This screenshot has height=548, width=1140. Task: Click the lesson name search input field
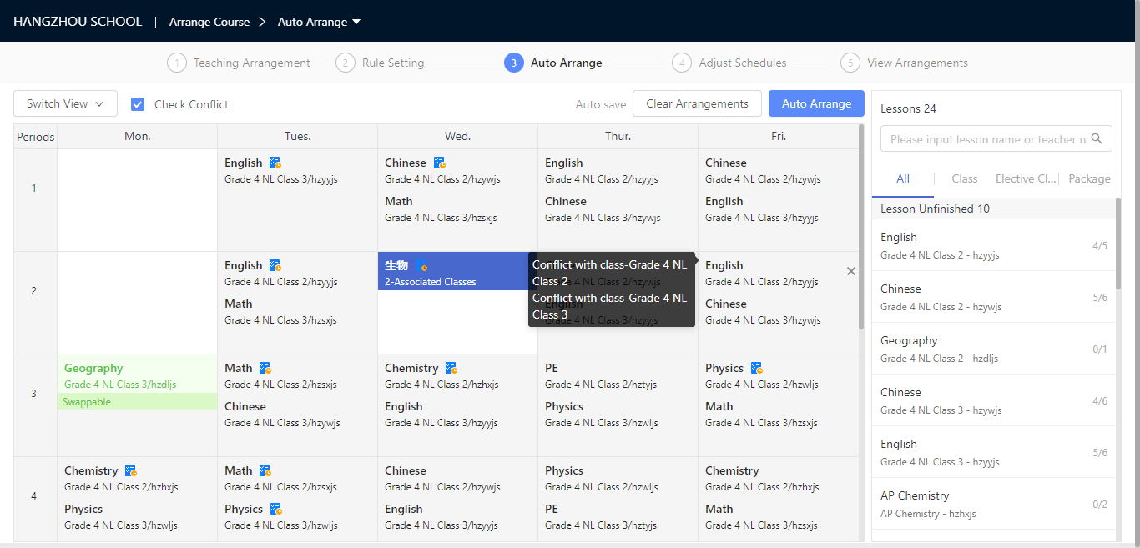988,139
